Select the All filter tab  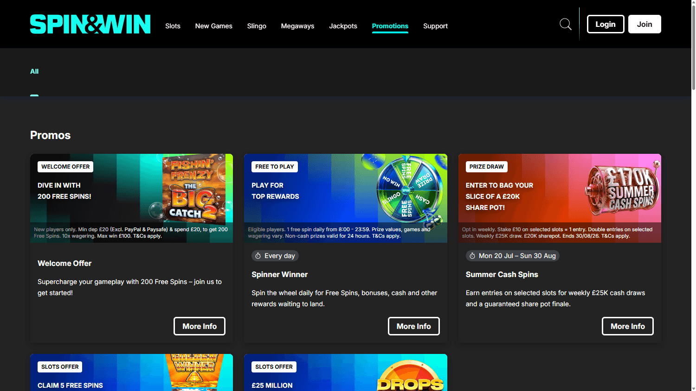pos(34,71)
